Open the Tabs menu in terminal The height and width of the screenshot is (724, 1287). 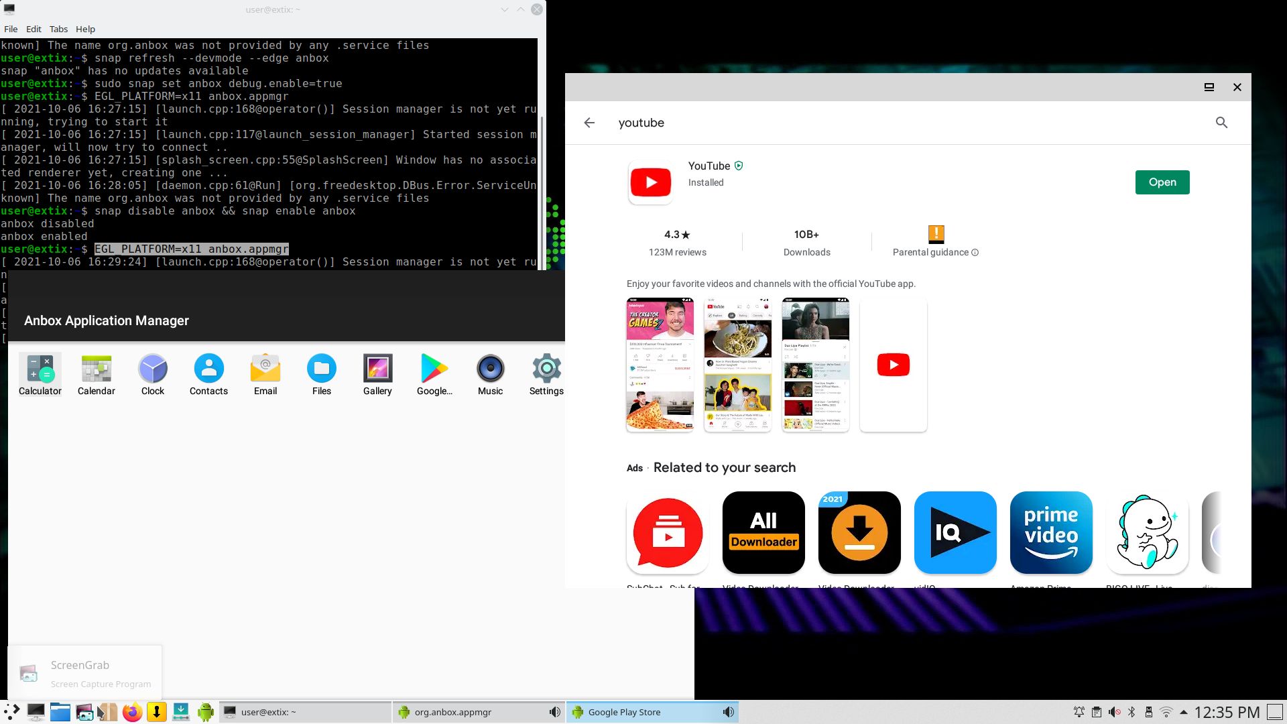(58, 29)
